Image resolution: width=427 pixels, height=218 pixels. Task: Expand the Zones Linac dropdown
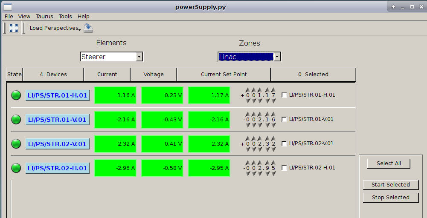pos(277,57)
